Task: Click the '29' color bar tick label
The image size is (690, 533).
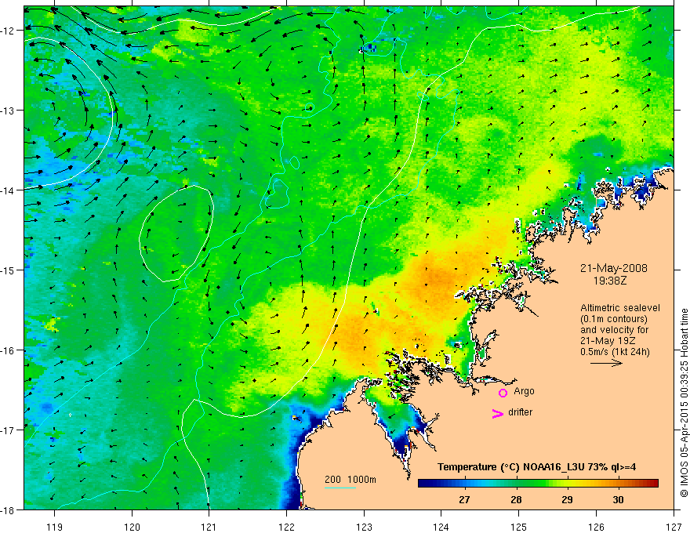Action: coord(567,500)
